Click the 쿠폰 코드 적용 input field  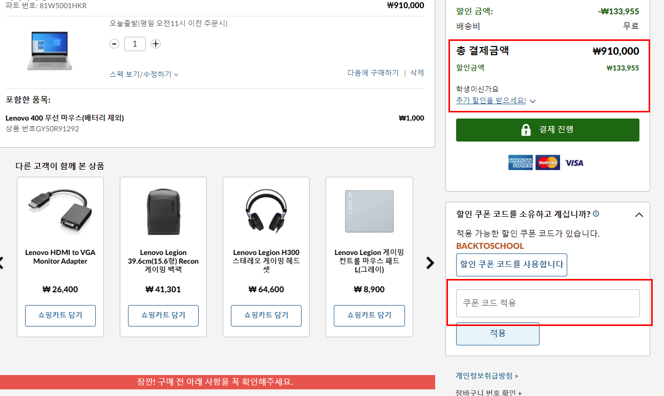[548, 303]
